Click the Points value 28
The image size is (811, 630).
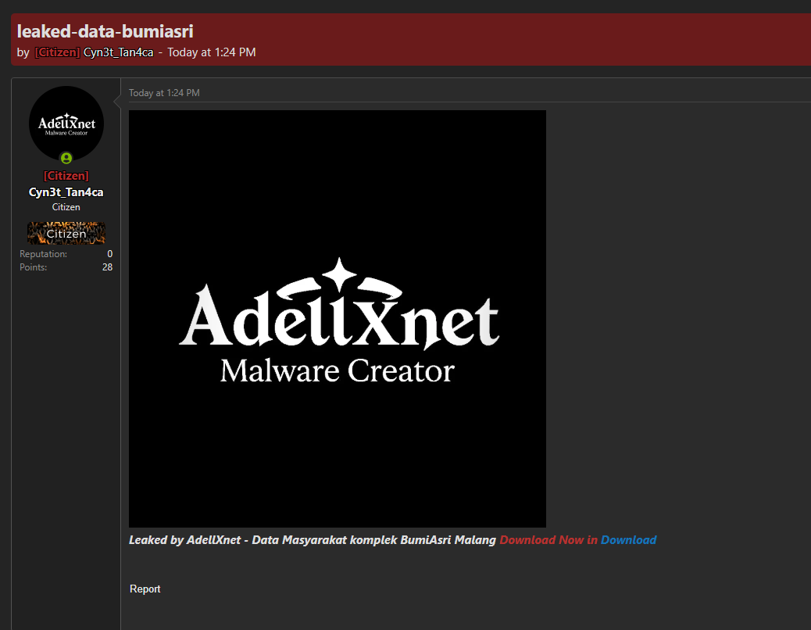tap(107, 267)
